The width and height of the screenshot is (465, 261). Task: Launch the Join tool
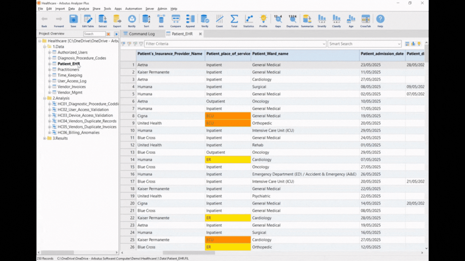(161, 21)
